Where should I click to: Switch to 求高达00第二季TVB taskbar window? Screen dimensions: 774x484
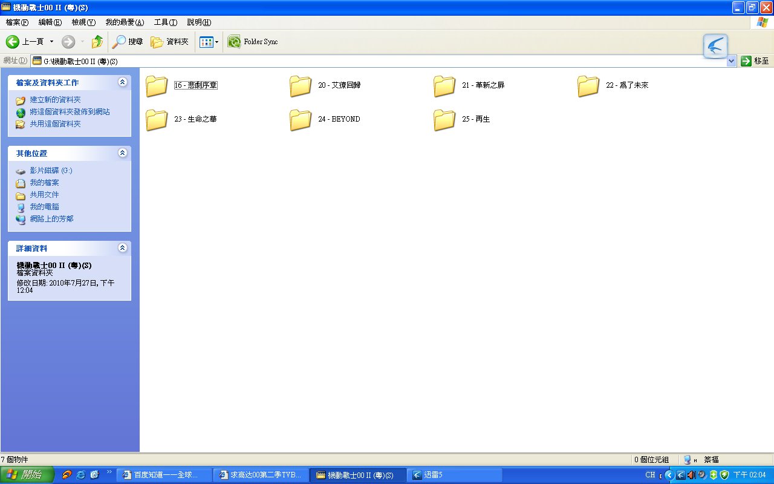click(x=261, y=475)
